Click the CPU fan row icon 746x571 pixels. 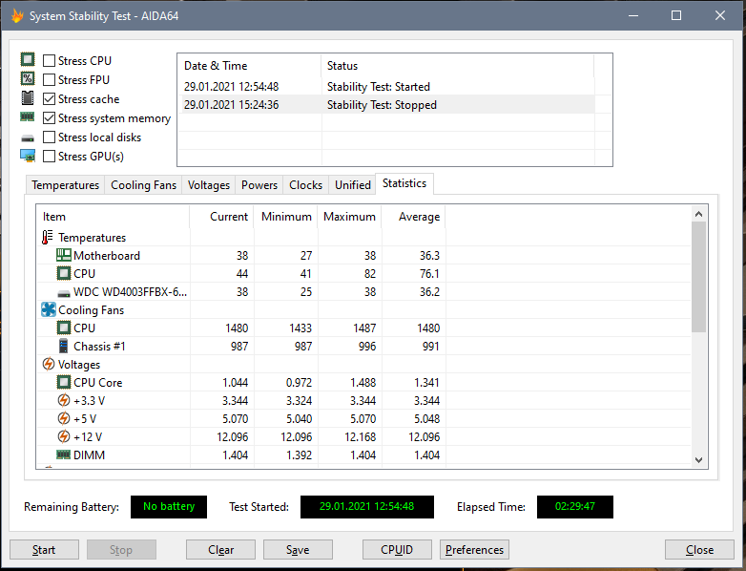click(x=64, y=328)
